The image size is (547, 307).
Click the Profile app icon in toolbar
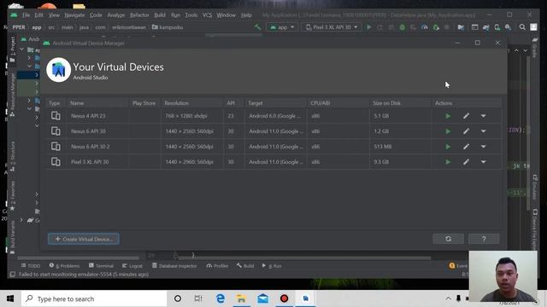point(424,27)
